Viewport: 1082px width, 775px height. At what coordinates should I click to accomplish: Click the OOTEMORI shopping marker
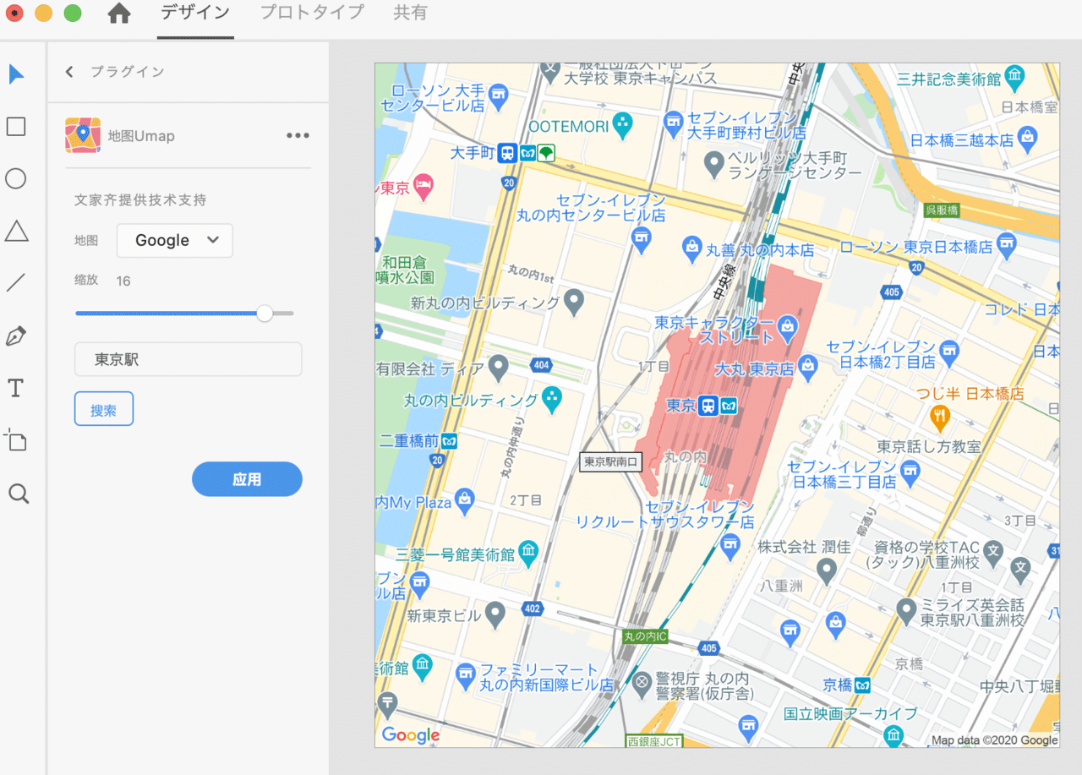tap(623, 123)
